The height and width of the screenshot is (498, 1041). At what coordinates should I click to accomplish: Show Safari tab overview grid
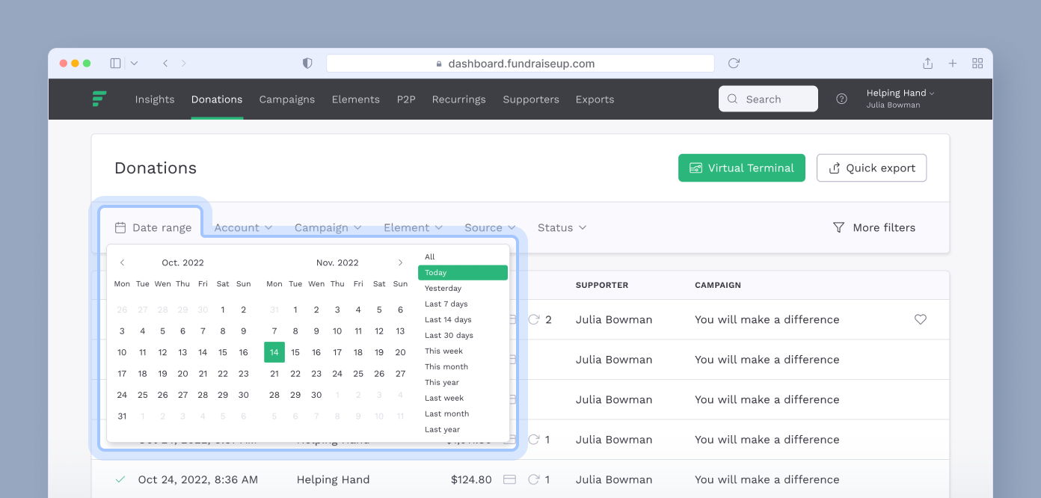pos(977,64)
